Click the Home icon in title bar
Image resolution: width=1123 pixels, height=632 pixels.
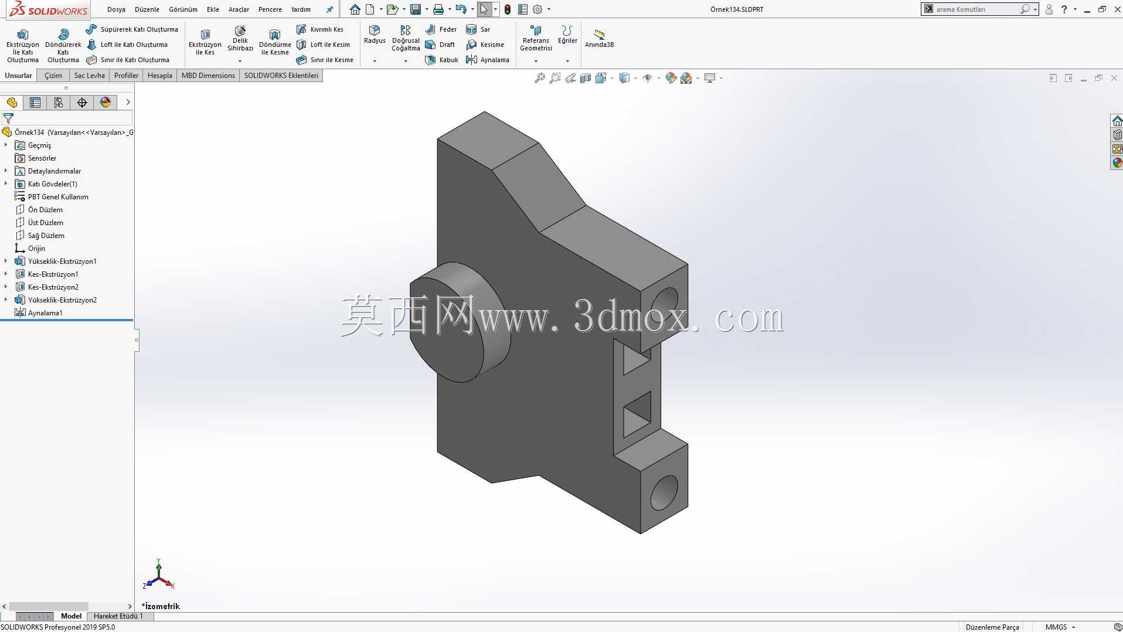(355, 9)
